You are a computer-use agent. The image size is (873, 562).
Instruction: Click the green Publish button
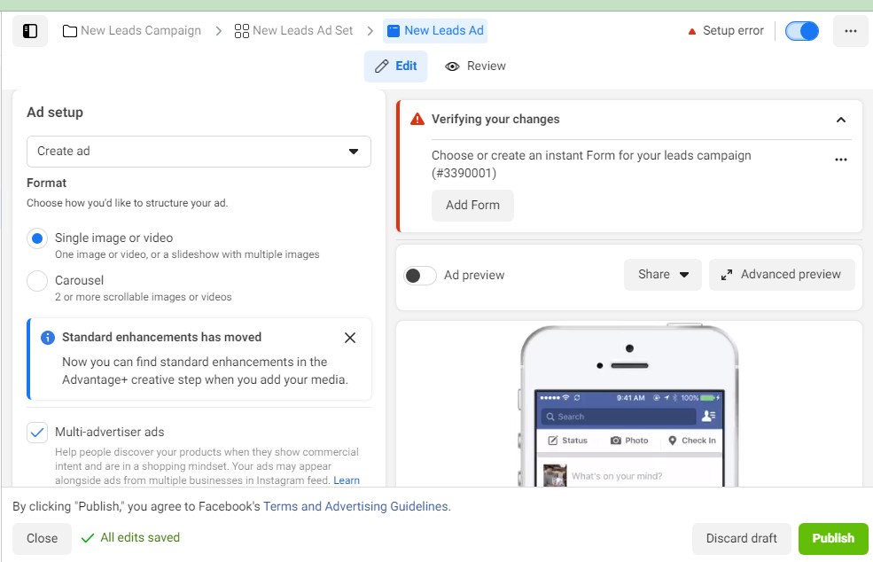833,539
